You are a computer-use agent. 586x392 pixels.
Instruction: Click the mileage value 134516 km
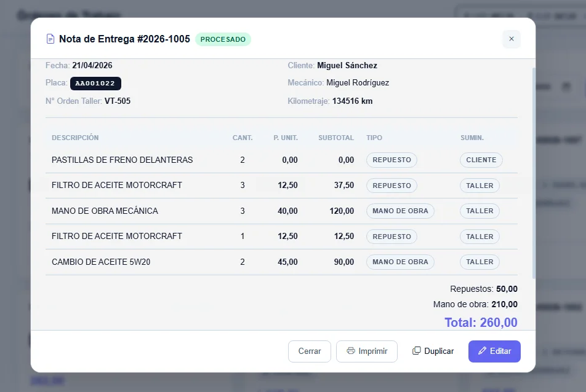353,101
